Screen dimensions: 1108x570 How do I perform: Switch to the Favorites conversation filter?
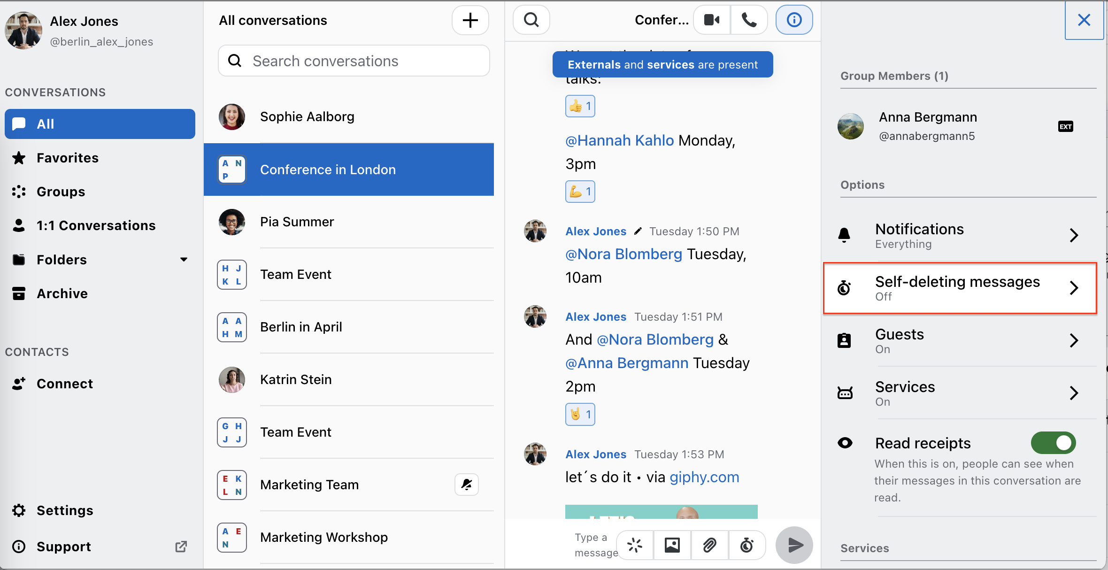pos(68,158)
